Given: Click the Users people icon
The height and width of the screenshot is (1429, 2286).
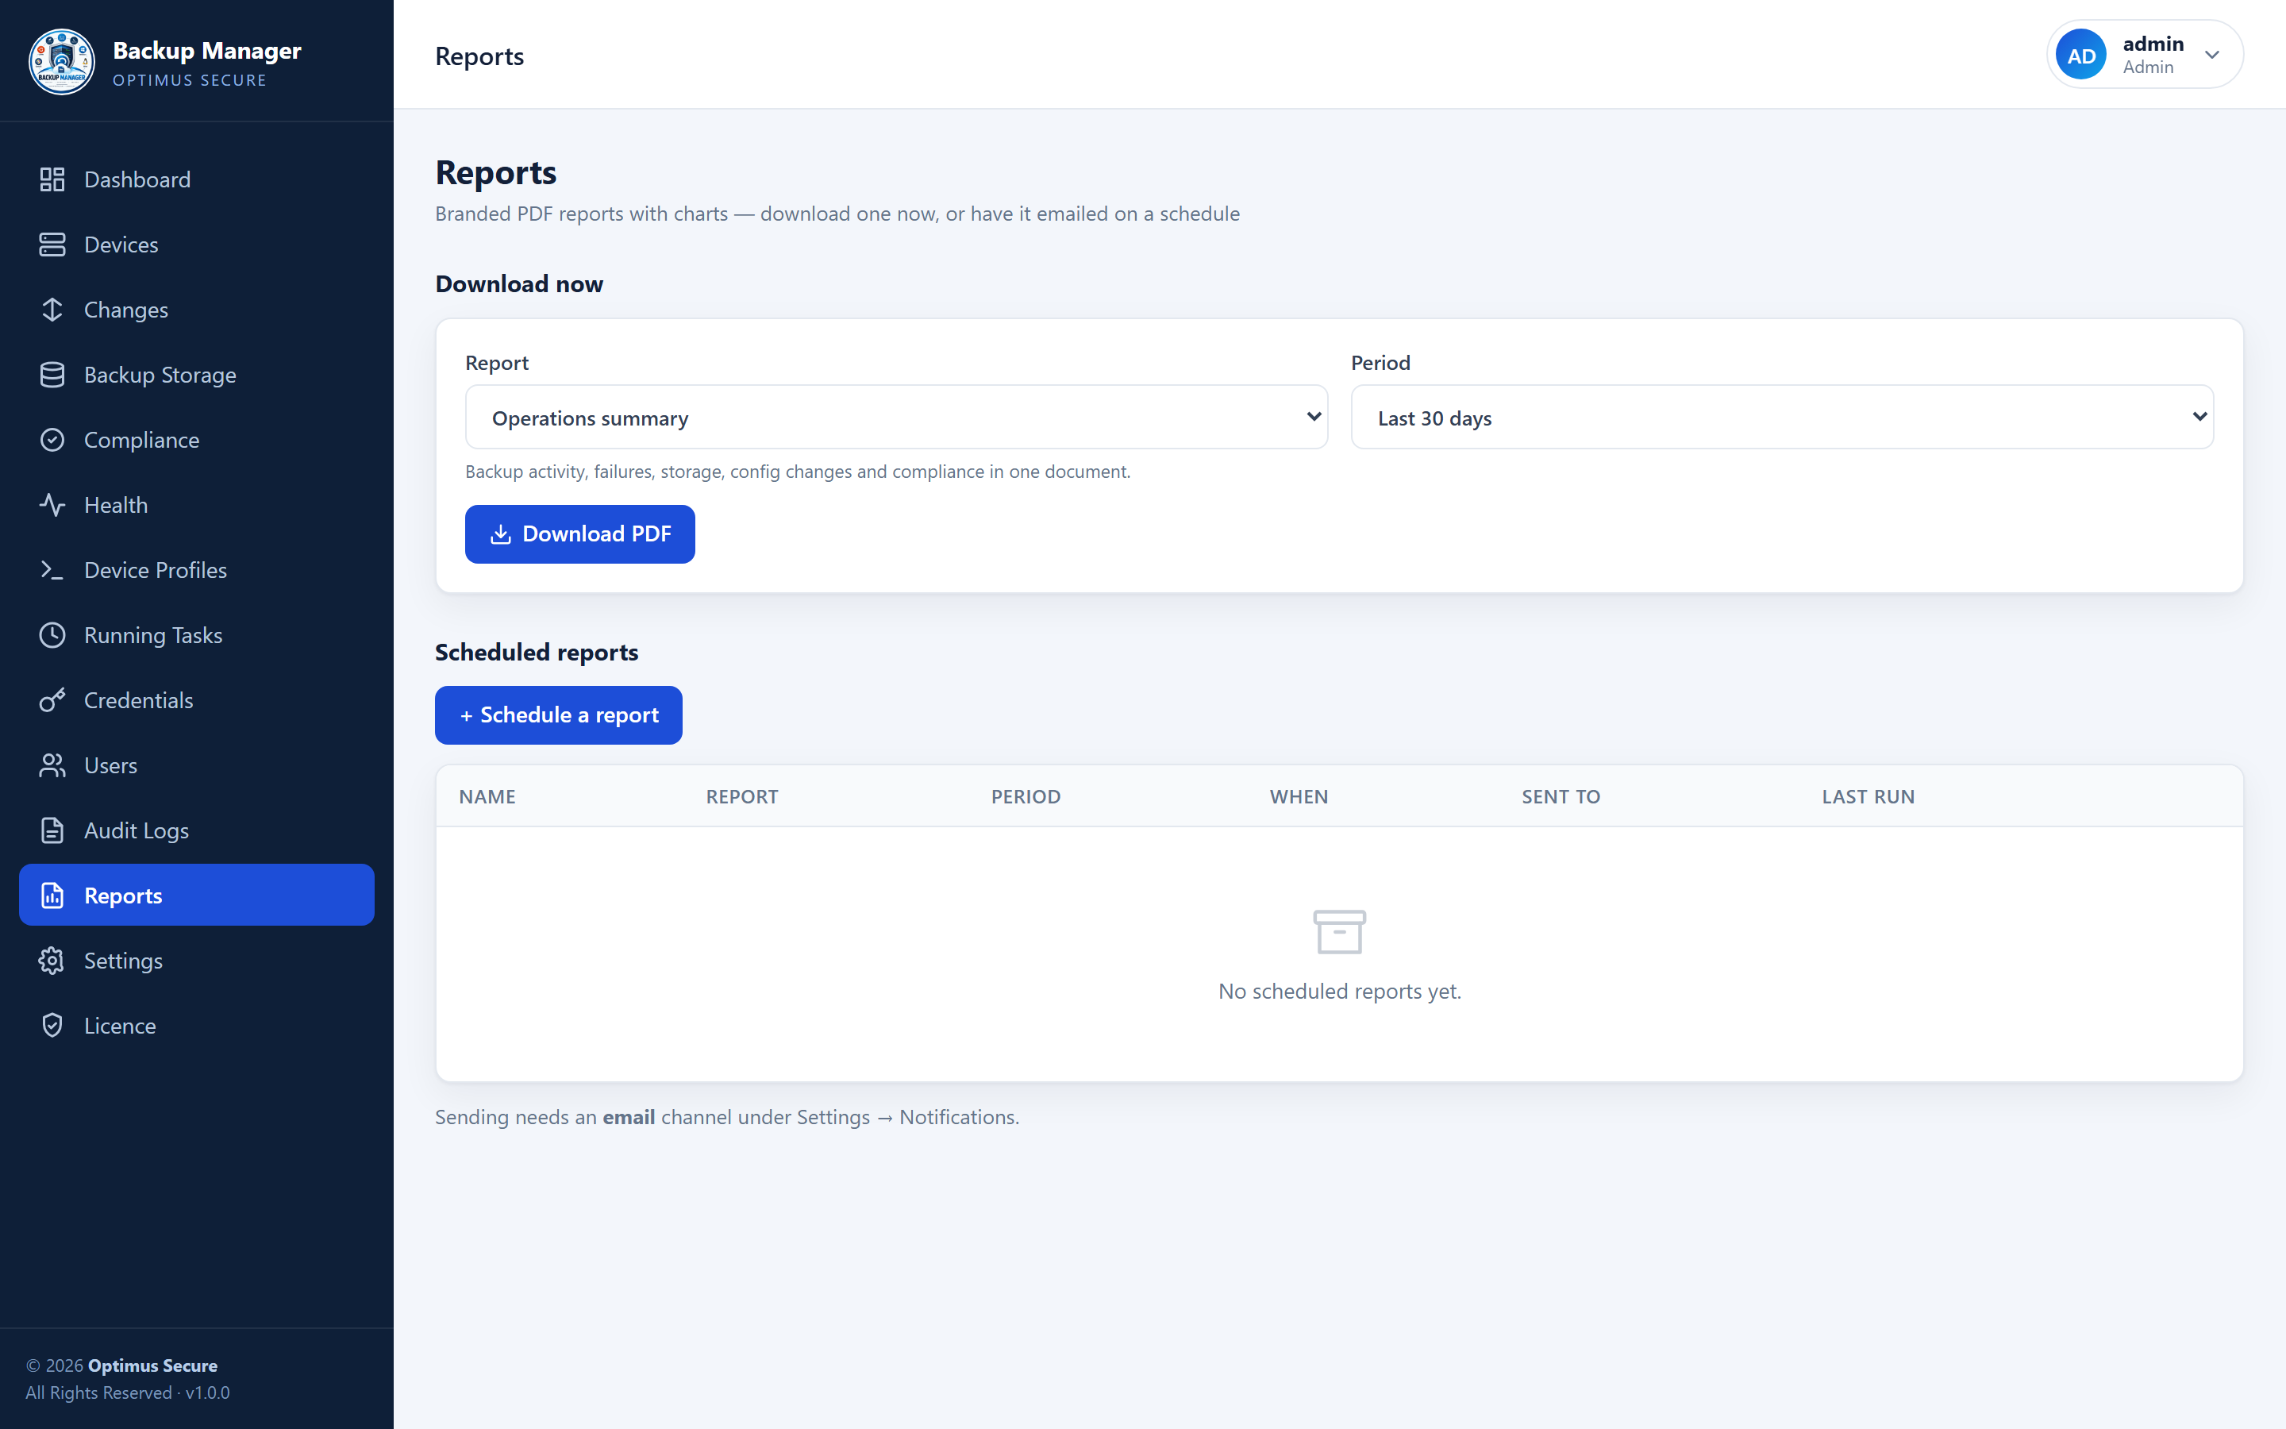Looking at the screenshot, I should 52,765.
